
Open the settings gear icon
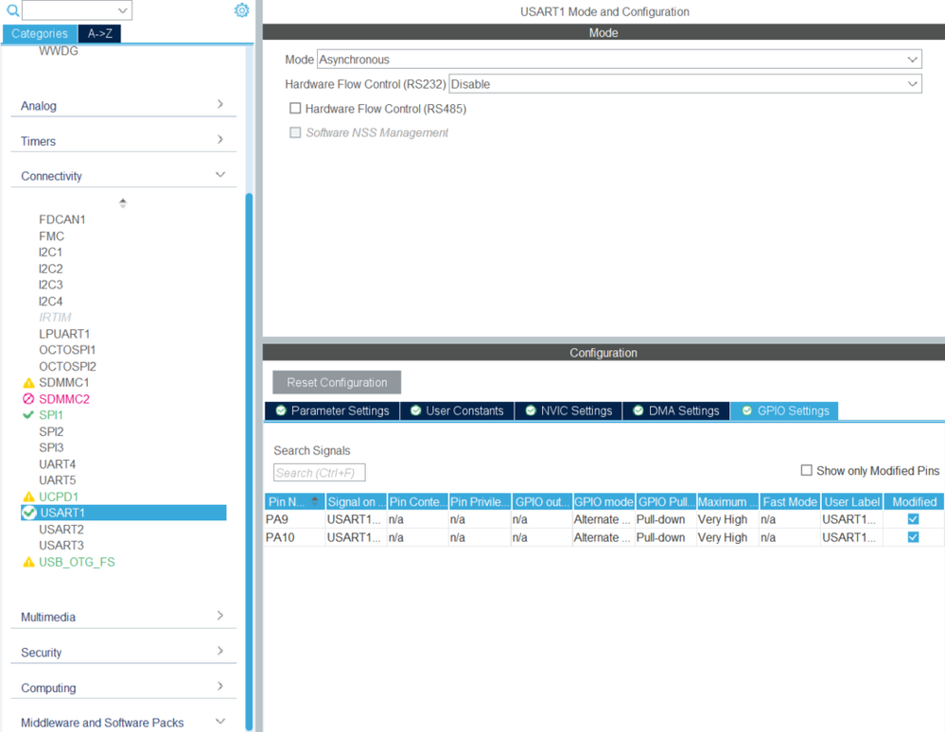tap(241, 10)
